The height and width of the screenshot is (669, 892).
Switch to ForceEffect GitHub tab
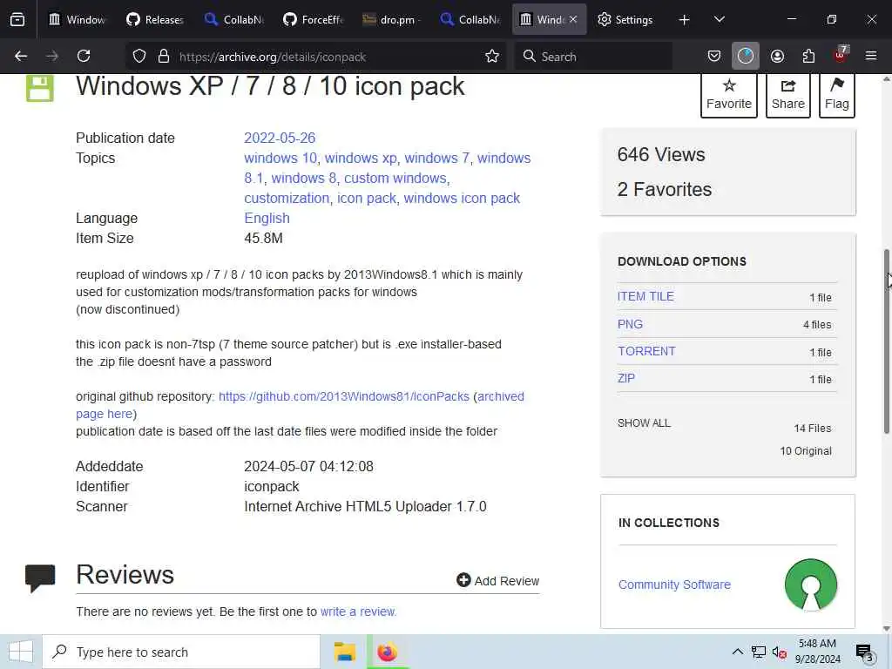tap(313, 19)
